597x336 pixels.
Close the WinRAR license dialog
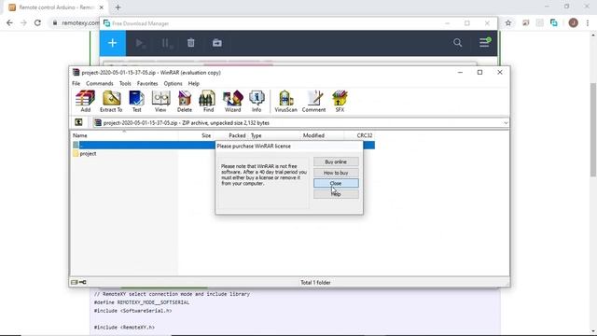click(336, 183)
